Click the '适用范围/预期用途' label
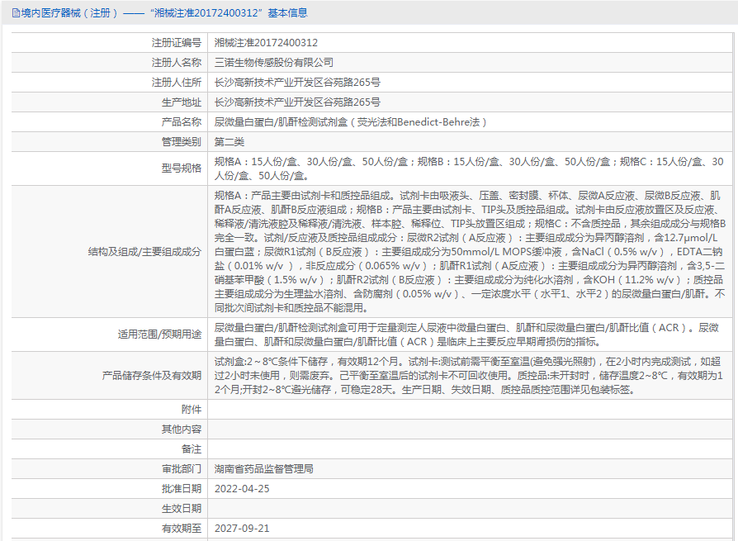 pyautogui.click(x=159, y=335)
